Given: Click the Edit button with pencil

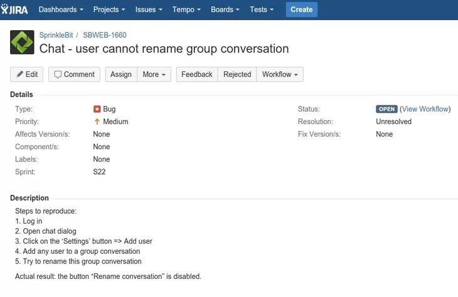Looking at the screenshot, I should (x=27, y=74).
